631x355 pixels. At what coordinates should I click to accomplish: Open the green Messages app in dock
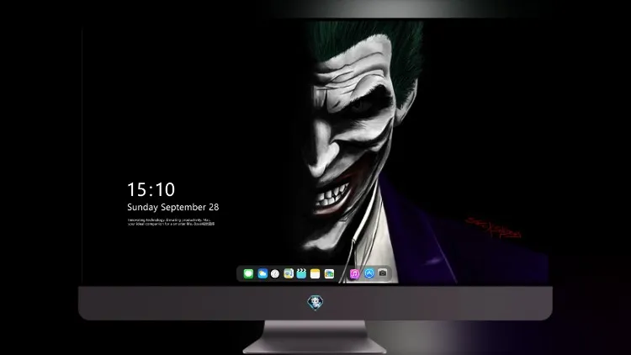tap(248, 274)
